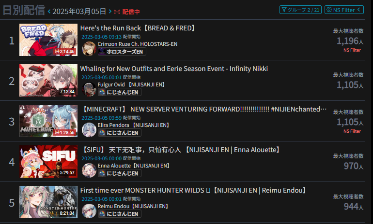
Task: Select にじさんじEN tag under Reimu Endou
Action: 120,214
